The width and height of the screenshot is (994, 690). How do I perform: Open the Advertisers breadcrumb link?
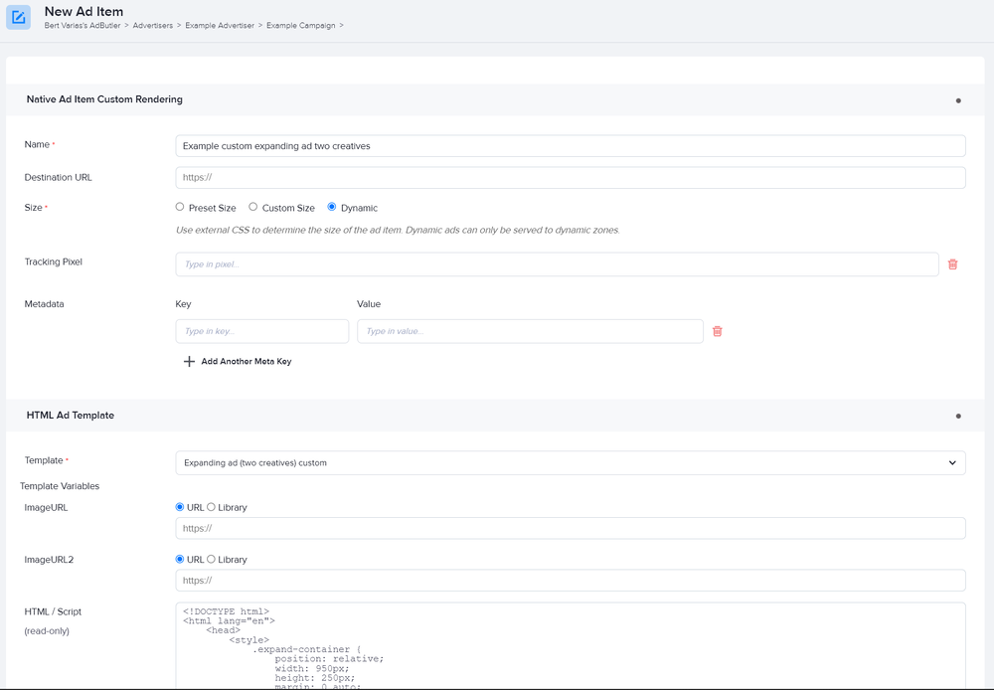click(153, 26)
